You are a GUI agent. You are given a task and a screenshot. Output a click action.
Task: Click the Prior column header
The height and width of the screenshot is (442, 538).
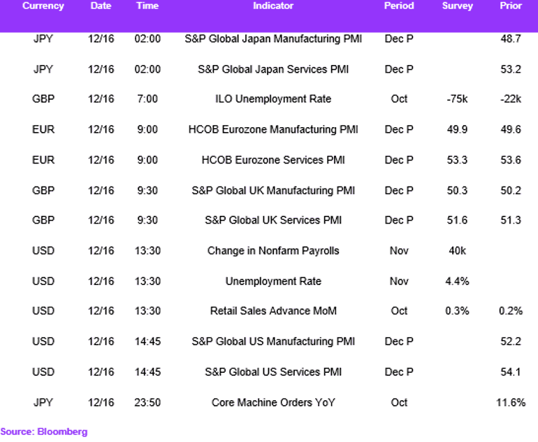(x=511, y=6)
